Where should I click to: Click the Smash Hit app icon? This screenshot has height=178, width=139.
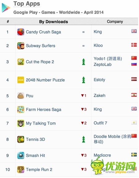[21, 155]
